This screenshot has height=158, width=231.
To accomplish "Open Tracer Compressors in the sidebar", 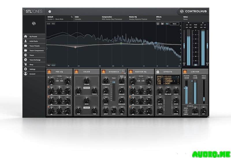I will (34, 50).
